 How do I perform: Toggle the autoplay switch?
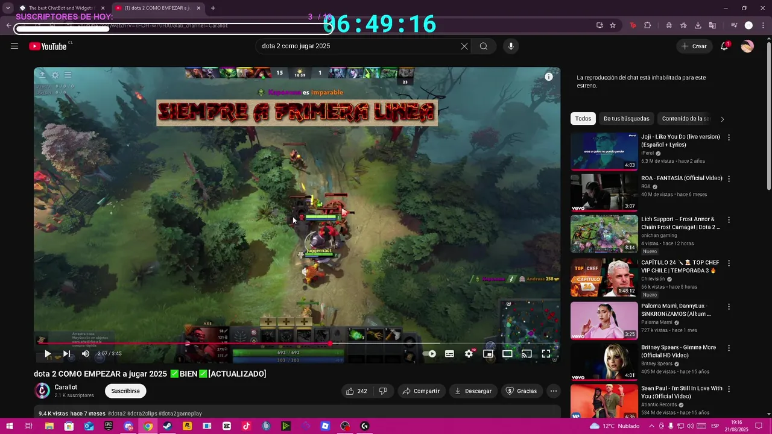coord(430,354)
